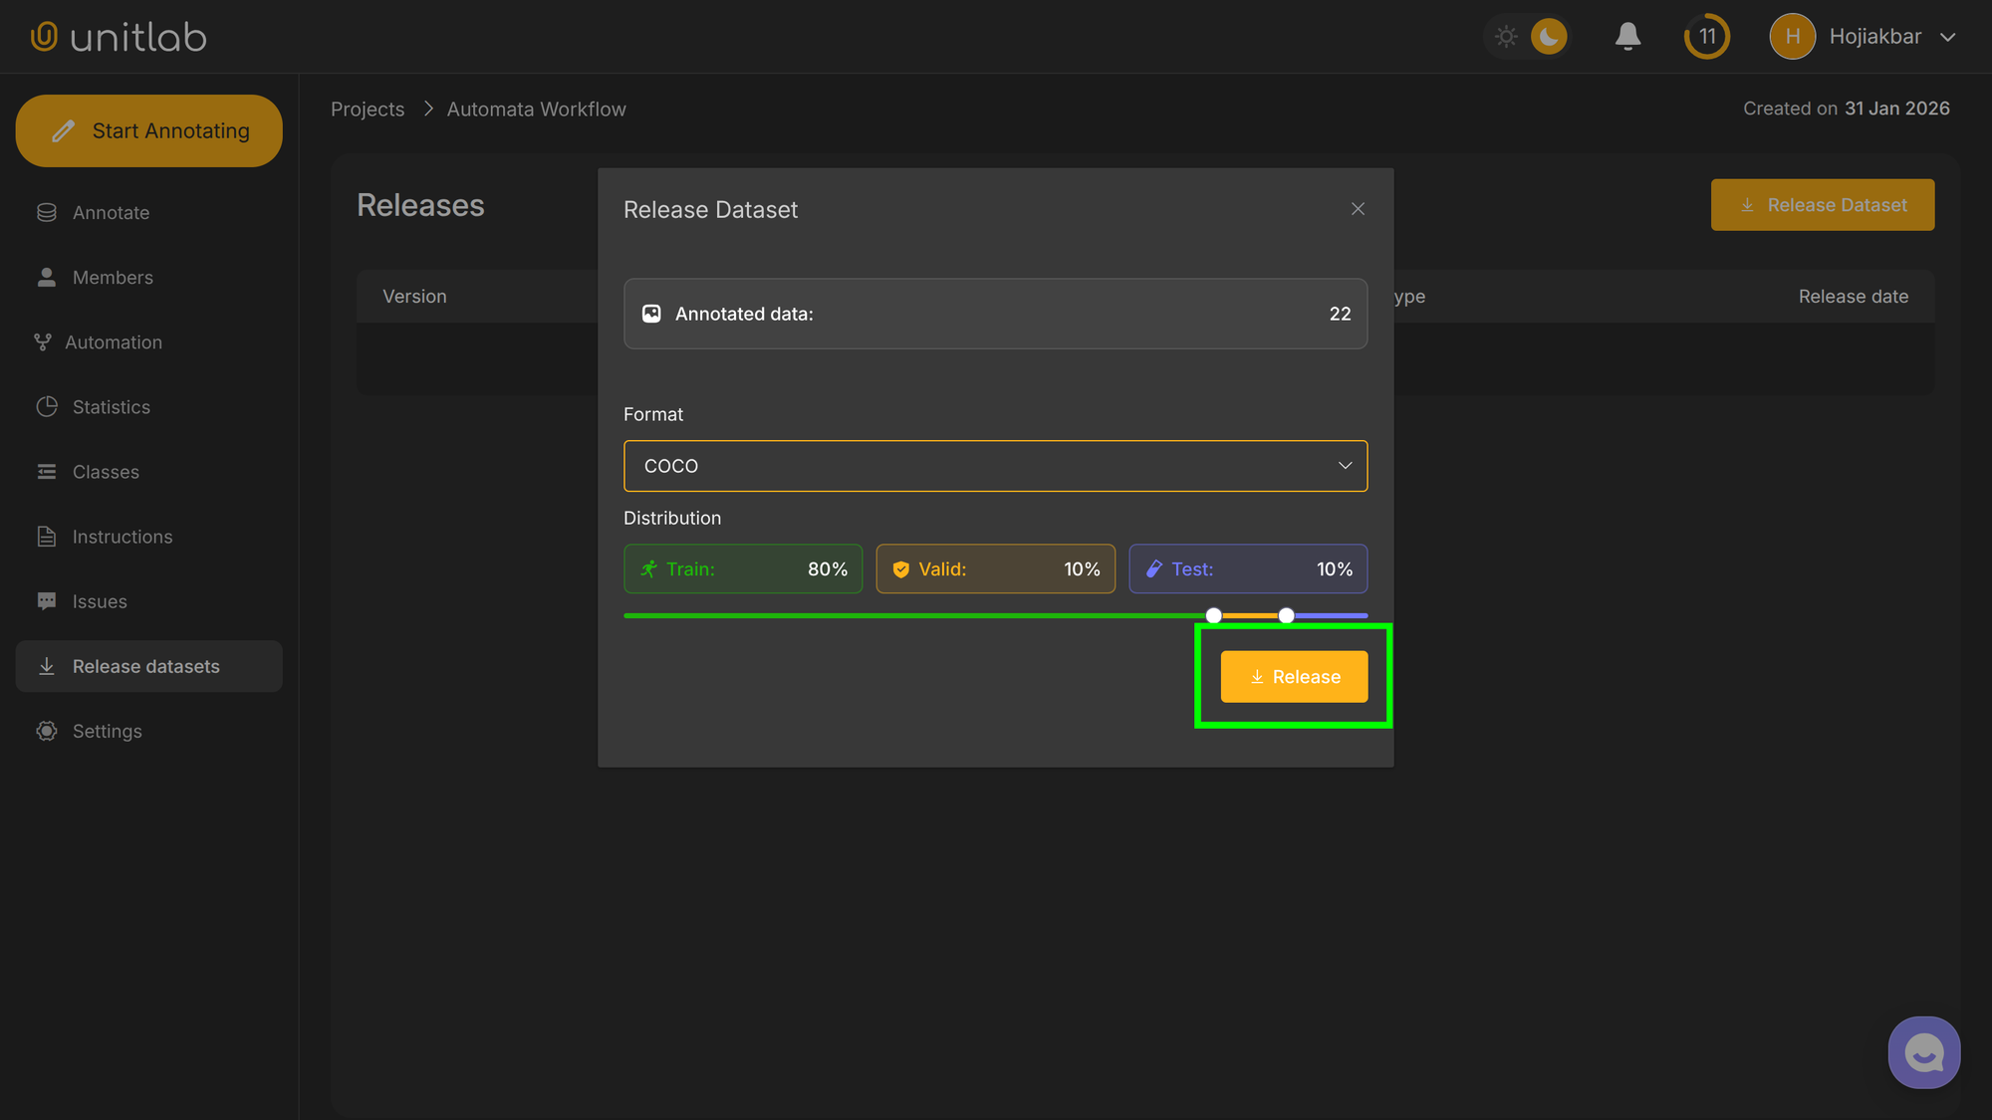Screen dimensions: 1992x1120
Task: Switch to dark mode with the moon toggle
Action: point(1546,36)
